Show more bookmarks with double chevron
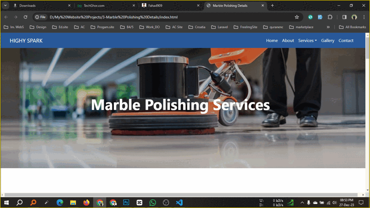This screenshot has height=208, width=370. 328,27
